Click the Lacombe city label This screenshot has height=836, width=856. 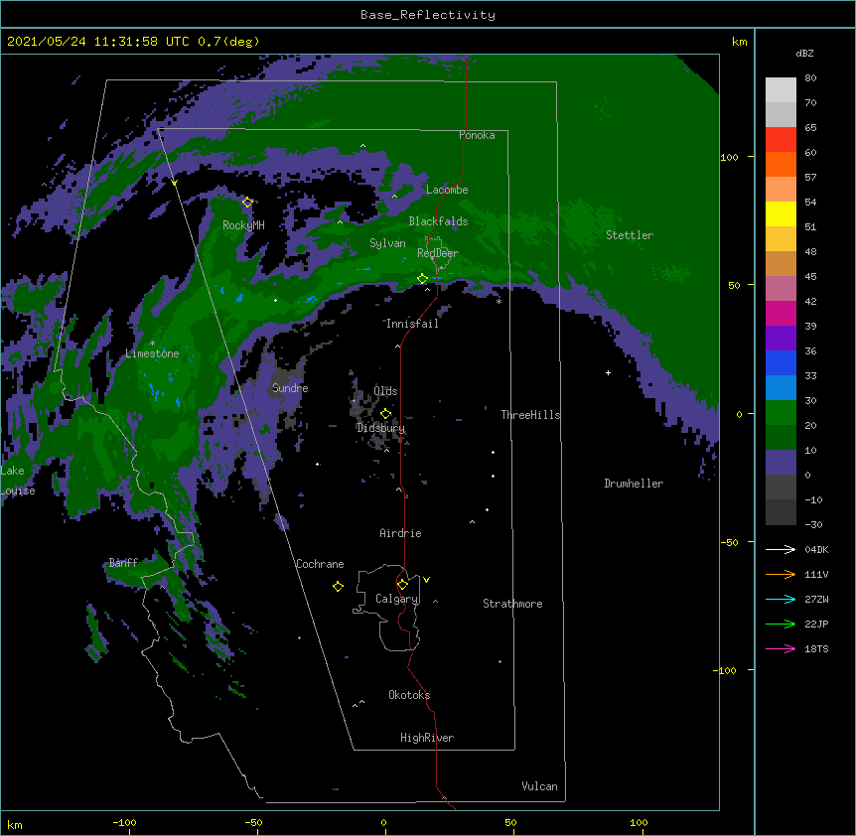tap(447, 190)
